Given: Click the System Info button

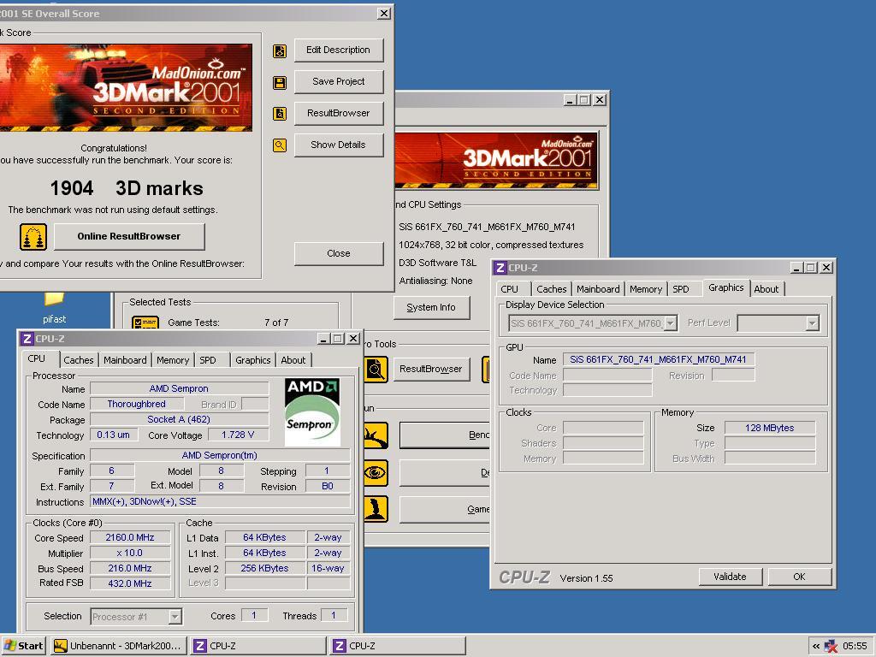Looking at the screenshot, I should pyautogui.click(x=431, y=307).
